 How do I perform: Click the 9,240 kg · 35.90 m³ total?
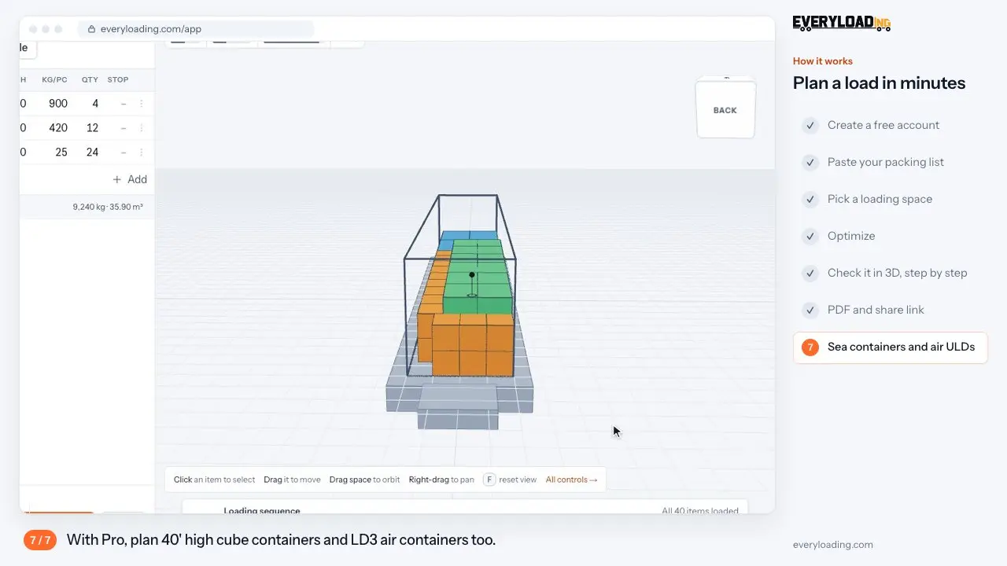pos(108,208)
